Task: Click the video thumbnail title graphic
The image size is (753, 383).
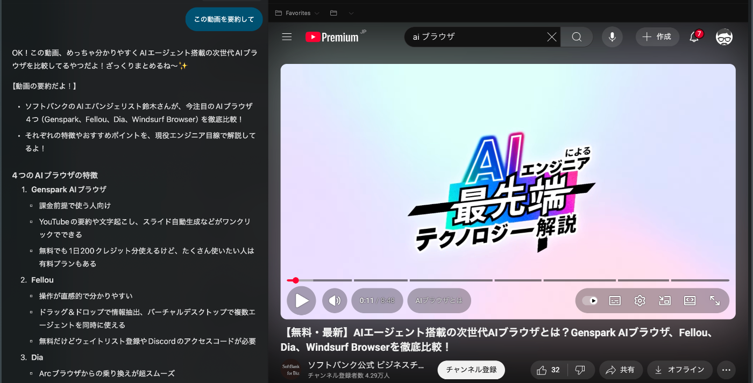Action: [501, 192]
